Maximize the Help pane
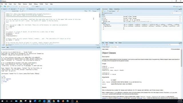 click(181, 43)
